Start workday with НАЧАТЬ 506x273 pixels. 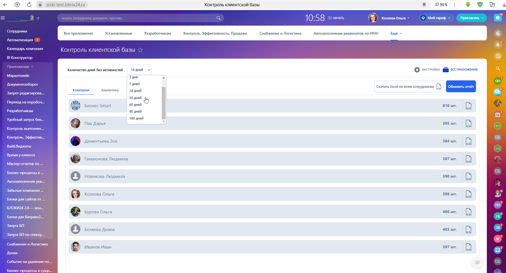point(336,18)
